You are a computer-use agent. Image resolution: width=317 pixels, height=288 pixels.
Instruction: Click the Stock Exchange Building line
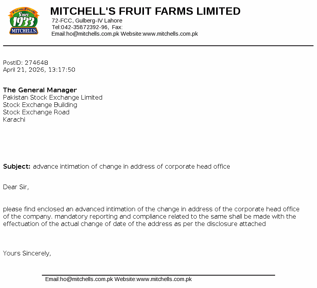40,105
